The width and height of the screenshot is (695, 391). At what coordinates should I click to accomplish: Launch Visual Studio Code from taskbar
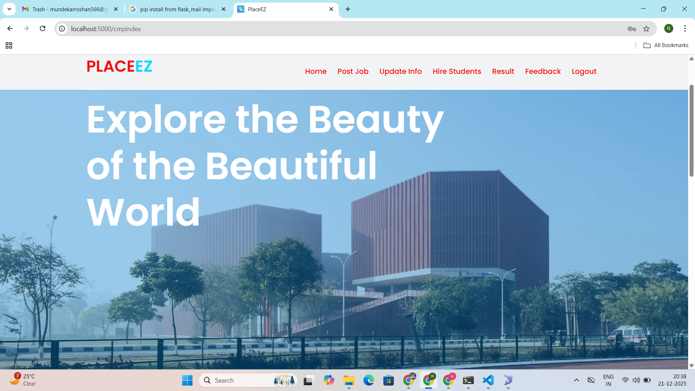click(x=488, y=380)
